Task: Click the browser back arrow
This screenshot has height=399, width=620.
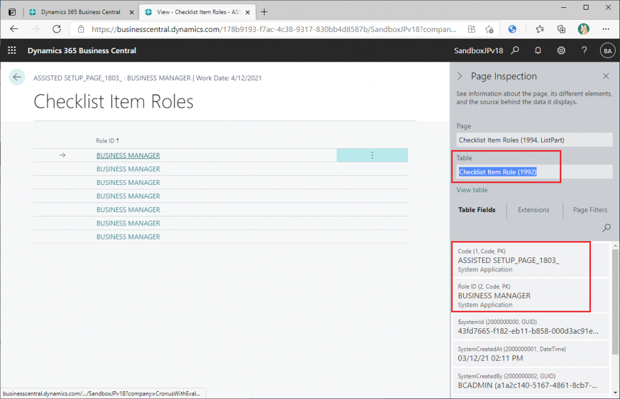Action: click(x=15, y=29)
